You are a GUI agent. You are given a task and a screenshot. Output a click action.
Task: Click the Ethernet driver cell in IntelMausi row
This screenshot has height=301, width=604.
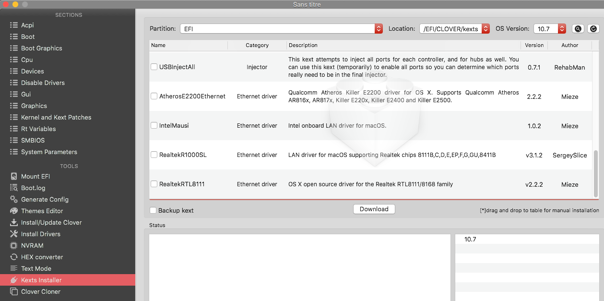coord(257,126)
